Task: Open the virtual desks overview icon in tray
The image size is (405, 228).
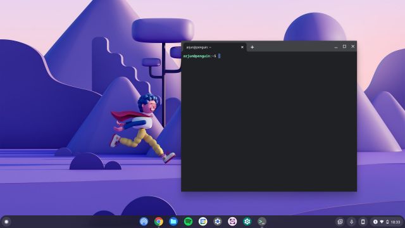Action: 340,222
